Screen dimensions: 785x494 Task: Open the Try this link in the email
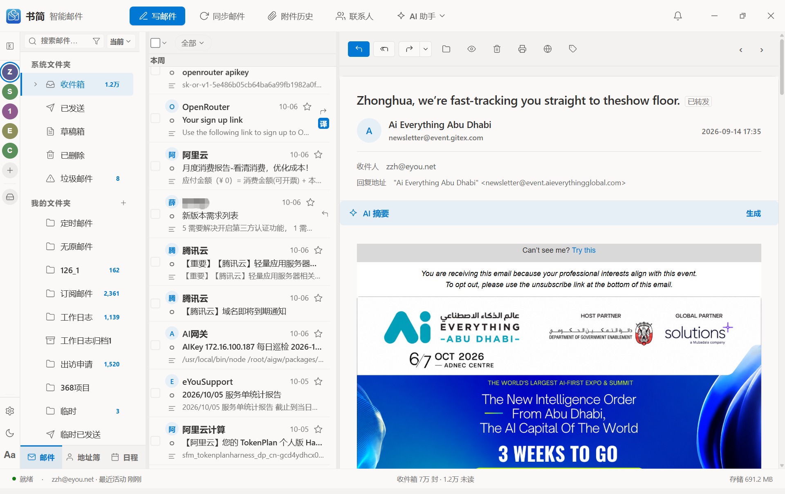(x=583, y=250)
